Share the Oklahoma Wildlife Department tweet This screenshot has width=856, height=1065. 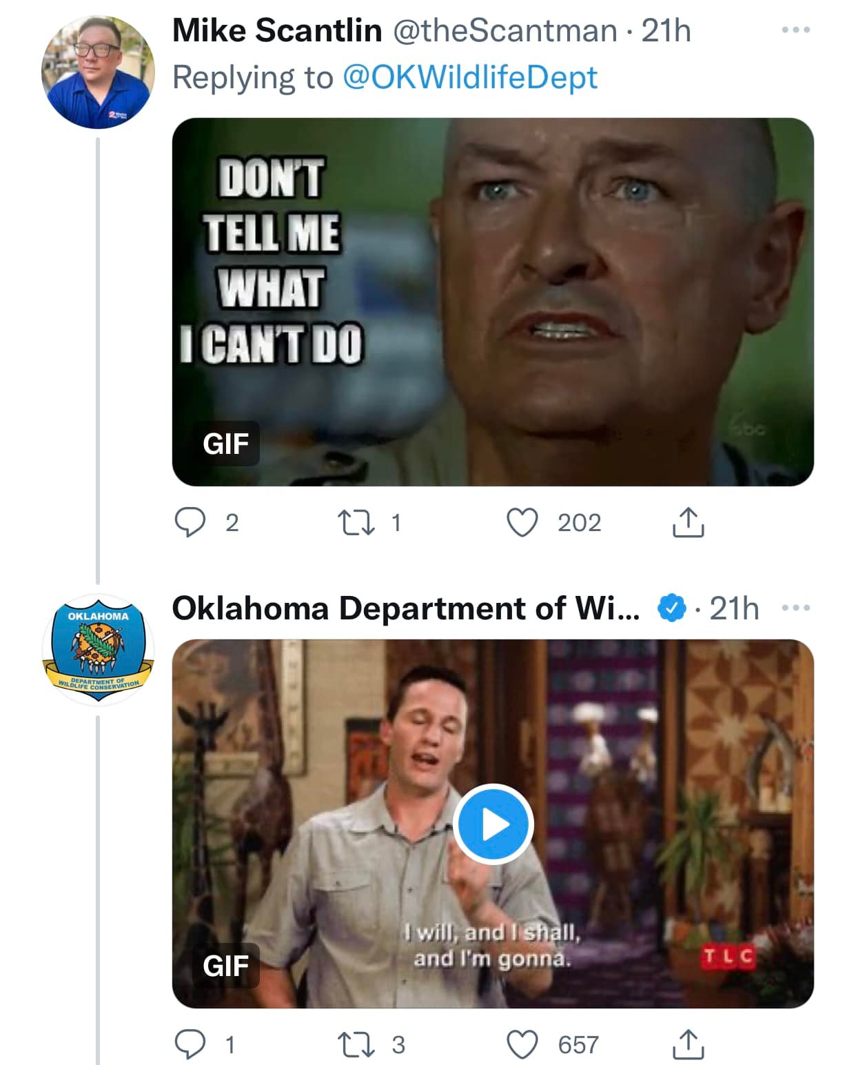pos(687,1044)
